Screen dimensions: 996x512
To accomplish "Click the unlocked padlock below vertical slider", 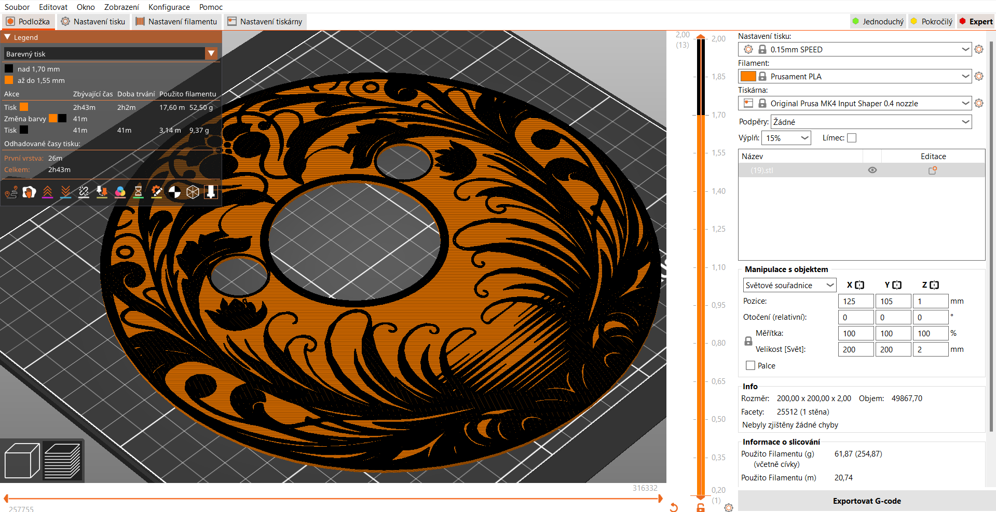I will tap(701, 507).
